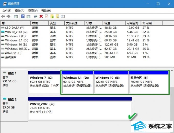Click the red X delete icon

(x=41, y=17)
